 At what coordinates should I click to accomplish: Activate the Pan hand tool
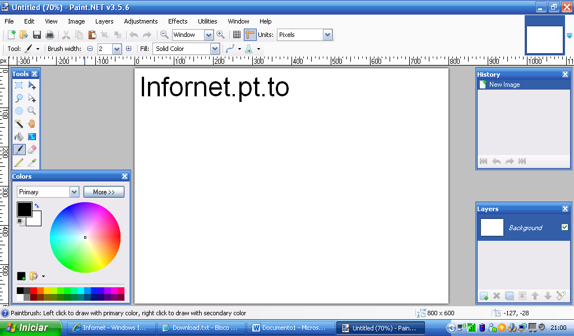(32, 124)
